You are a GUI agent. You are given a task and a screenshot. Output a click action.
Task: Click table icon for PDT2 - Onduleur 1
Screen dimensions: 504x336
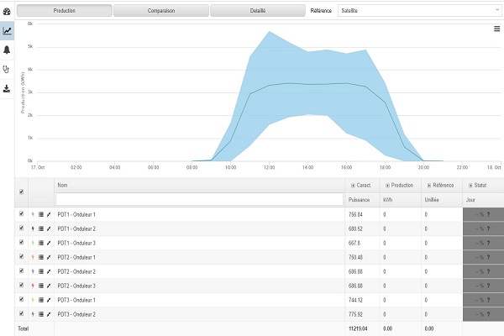pos(41,257)
